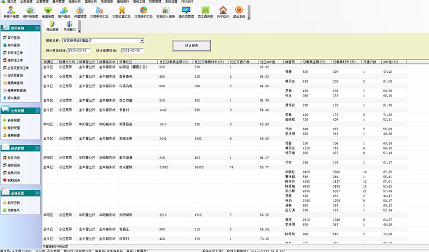Open 客户查询 customer query toolbar icon
Image resolution: width=429 pixels, height=252 pixels.
(x=64, y=12)
